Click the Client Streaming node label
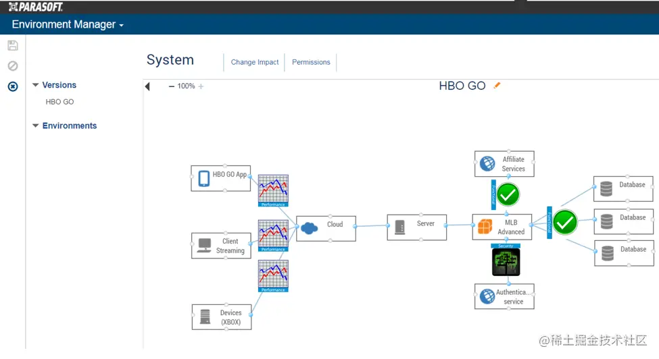 pyautogui.click(x=230, y=246)
